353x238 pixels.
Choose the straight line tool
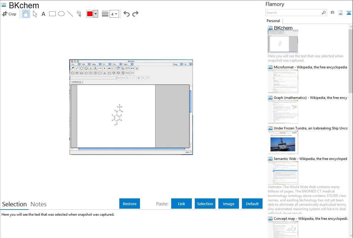click(70, 14)
